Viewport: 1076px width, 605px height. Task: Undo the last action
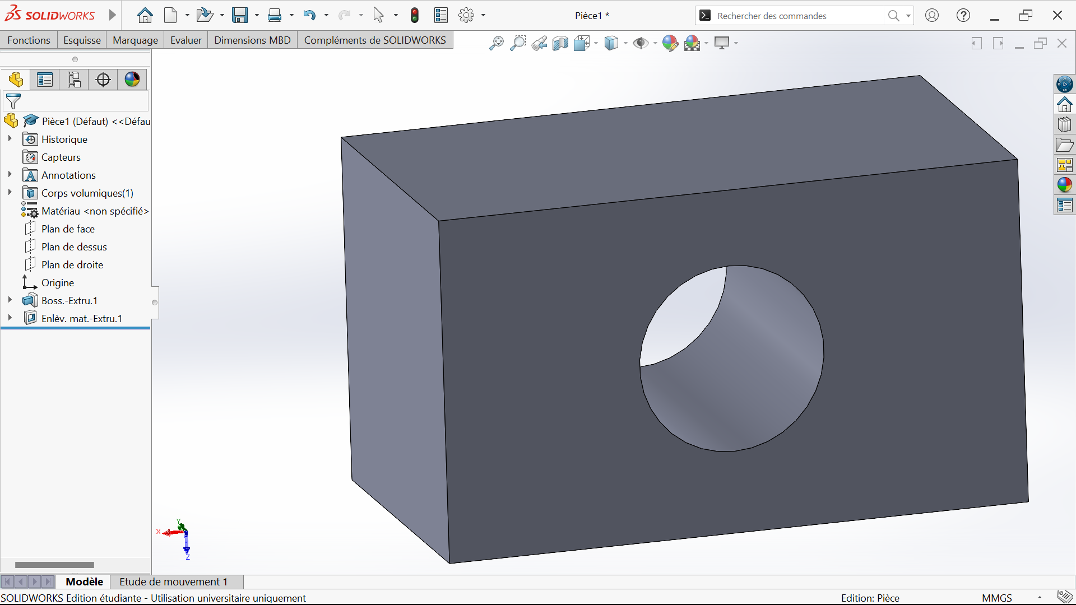point(309,15)
